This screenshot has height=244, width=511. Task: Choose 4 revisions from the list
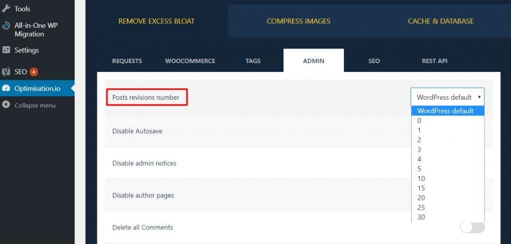(x=448, y=159)
